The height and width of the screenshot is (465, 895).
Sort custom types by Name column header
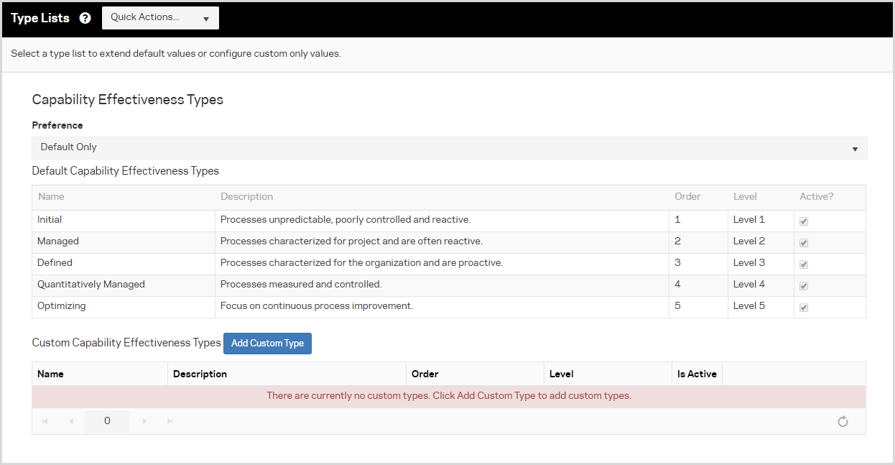click(x=50, y=374)
